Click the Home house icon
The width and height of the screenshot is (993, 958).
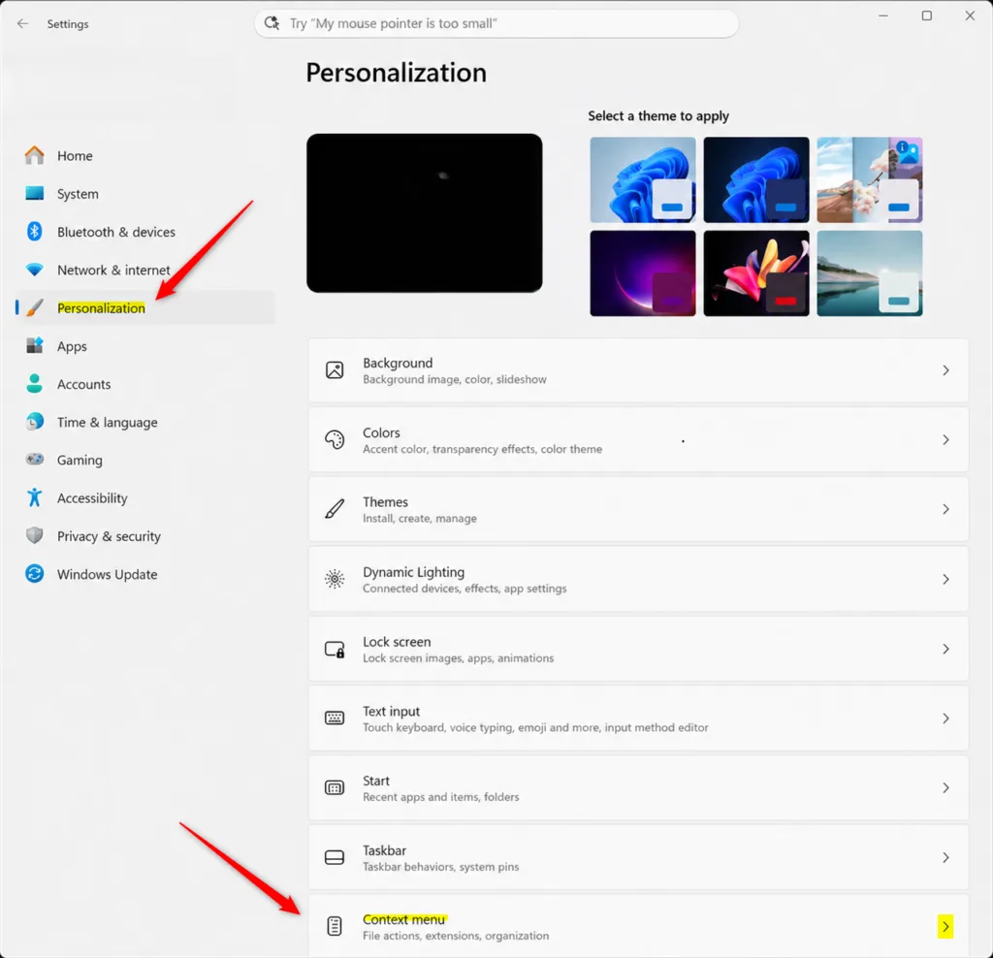point(34,155)
